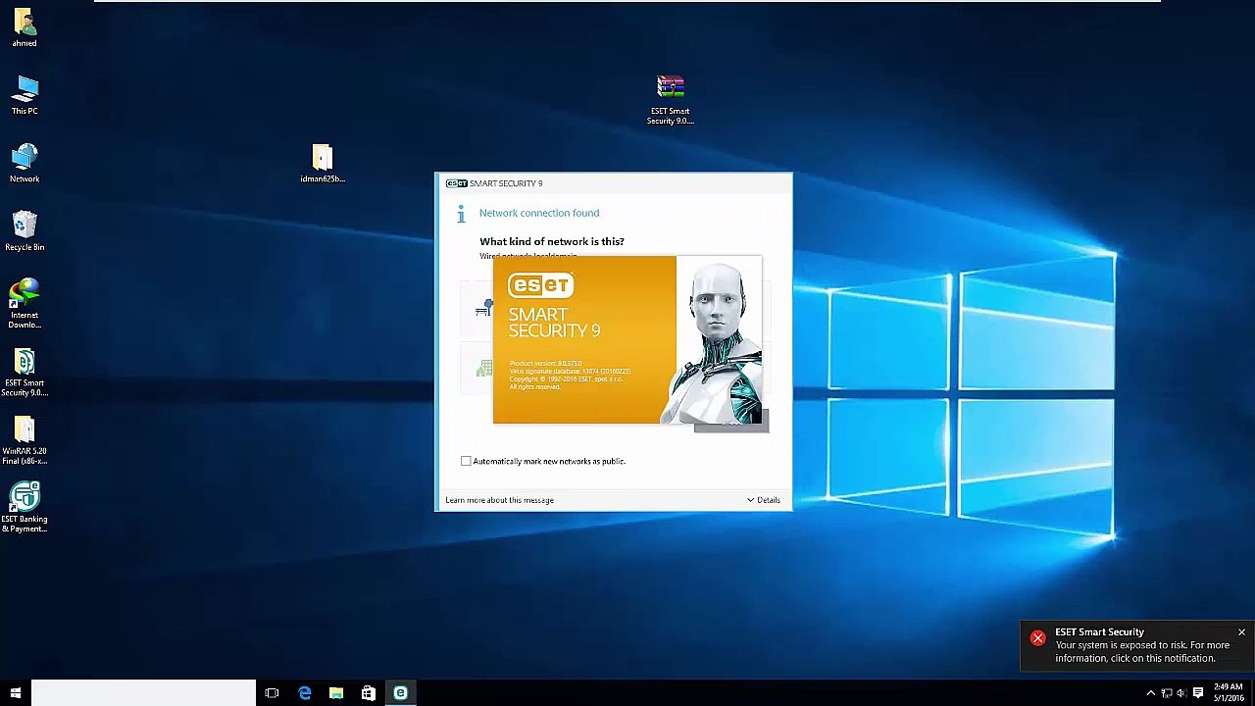
Task: Click the ESET Smart Security notification title
Action: 1099,632
